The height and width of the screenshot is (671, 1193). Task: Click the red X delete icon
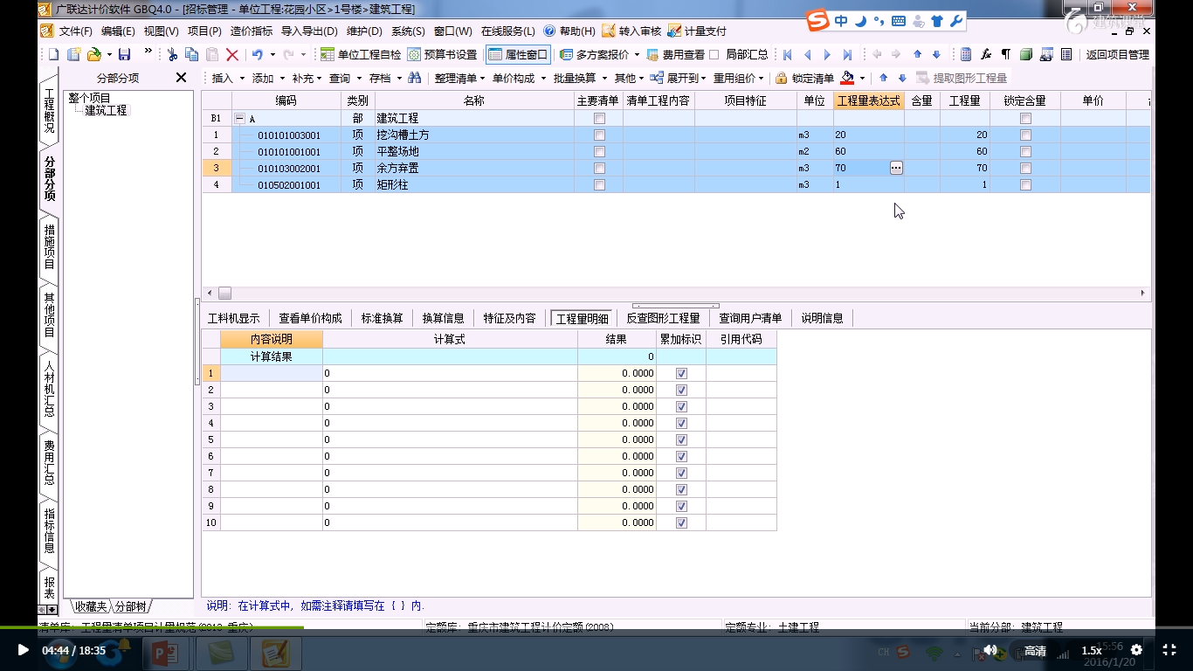click(232, 54)
